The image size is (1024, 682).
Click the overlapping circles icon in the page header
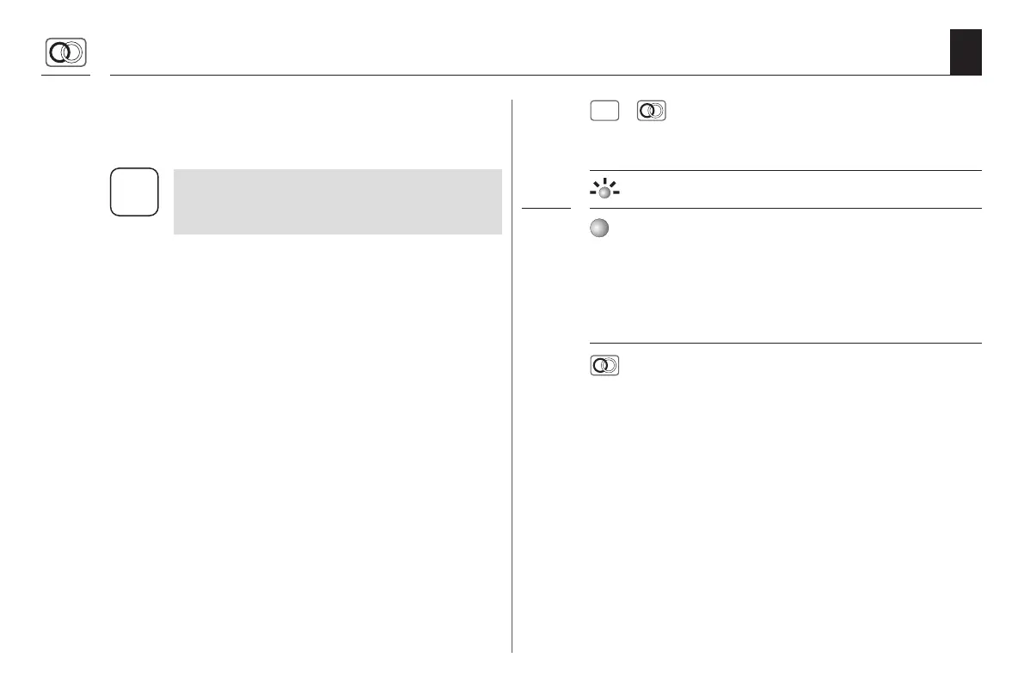pyautogui.click(x=66, y=53)
